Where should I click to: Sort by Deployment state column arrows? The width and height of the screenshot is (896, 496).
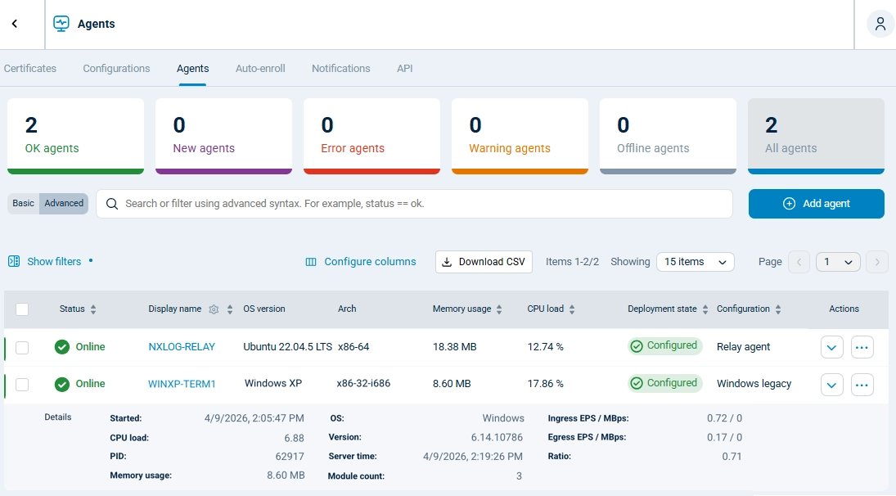click(705, 309)
